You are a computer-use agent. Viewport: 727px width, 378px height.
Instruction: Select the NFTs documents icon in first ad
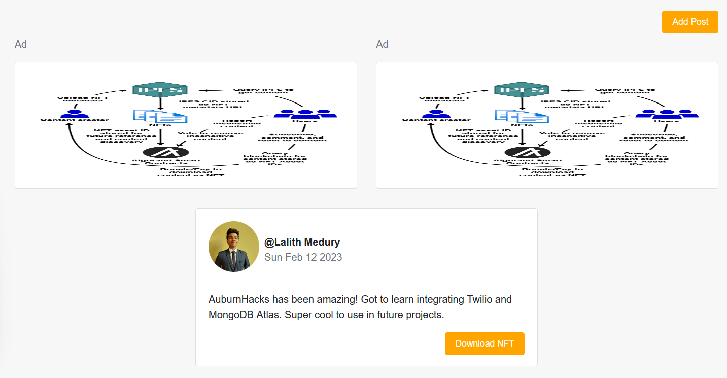point(160,116)
